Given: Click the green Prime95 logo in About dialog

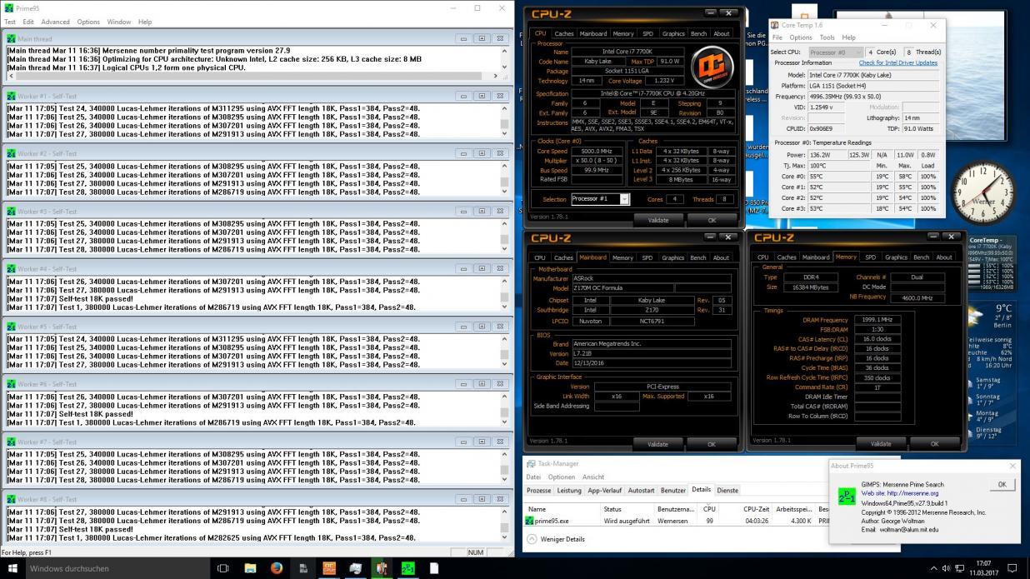Looking at the screenshot, I should pos(846,497).
